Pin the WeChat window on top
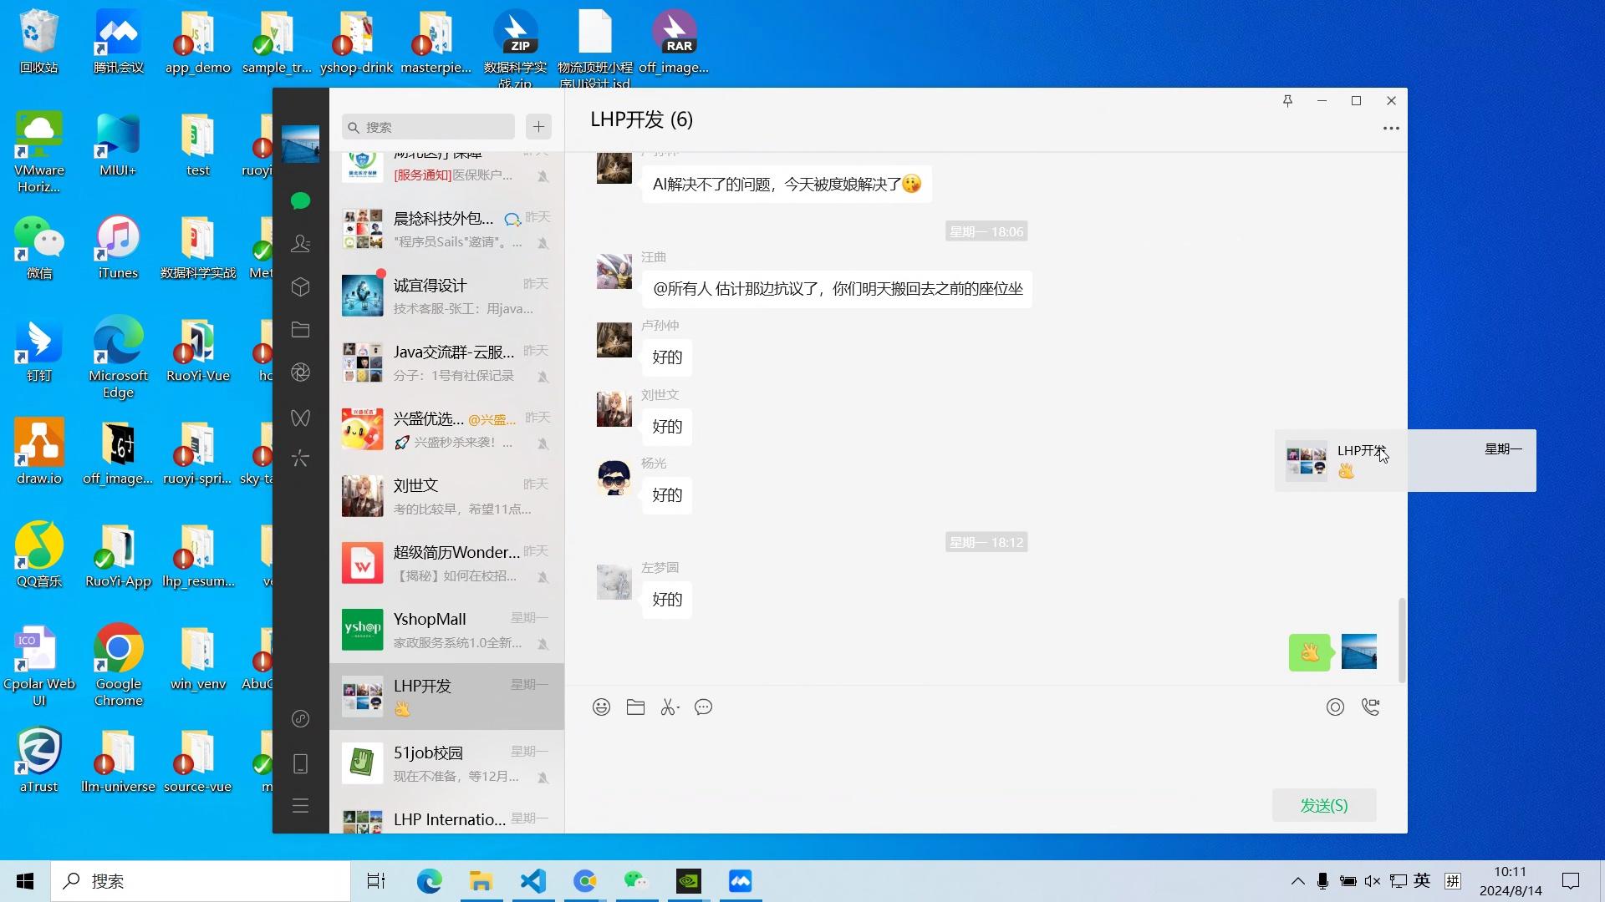1605x902 pixels. click(1287, 101)
